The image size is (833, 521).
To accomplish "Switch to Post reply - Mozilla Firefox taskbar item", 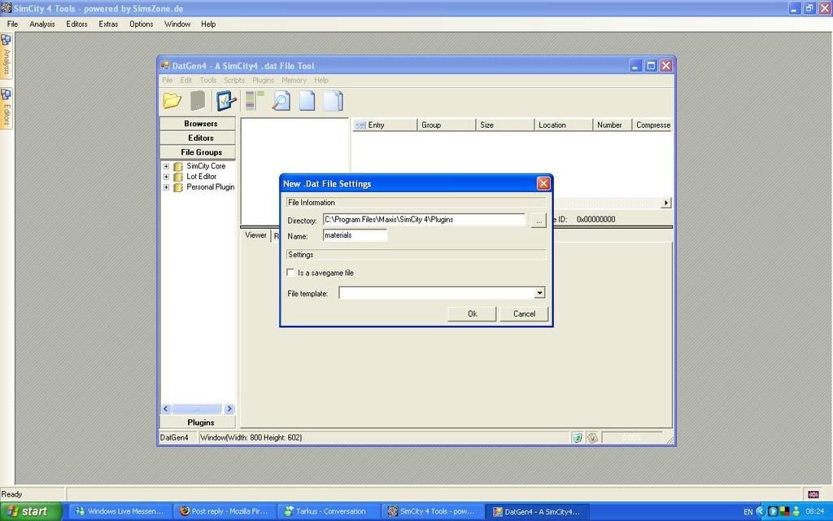I will pyautogui.click(x=225, y=511).
